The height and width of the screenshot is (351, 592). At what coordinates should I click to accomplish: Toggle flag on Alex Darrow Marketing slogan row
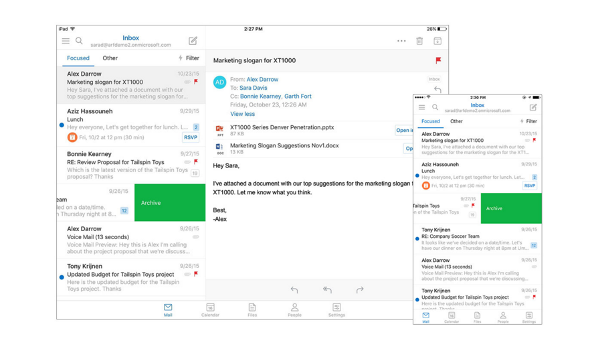196,81
